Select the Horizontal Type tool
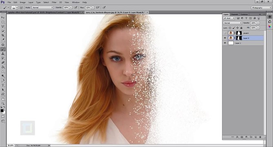 3,85
